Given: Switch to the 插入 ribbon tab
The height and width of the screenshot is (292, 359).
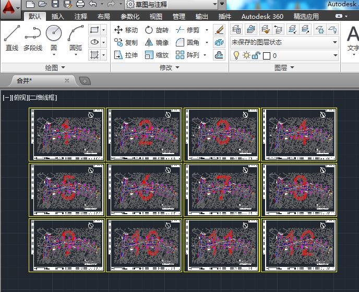Looking at the screenshot, I should click(x=58, y=17).
